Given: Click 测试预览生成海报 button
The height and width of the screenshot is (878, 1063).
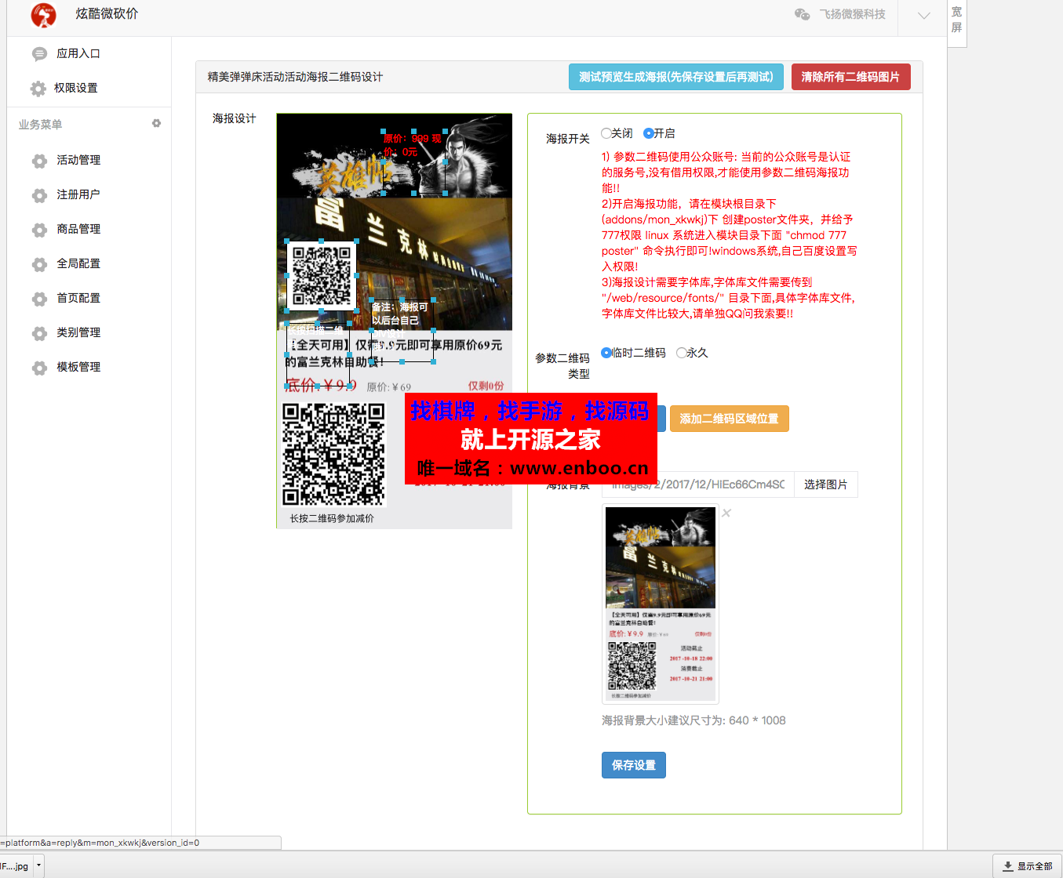Looking at the screenshot, I should 676,77.
